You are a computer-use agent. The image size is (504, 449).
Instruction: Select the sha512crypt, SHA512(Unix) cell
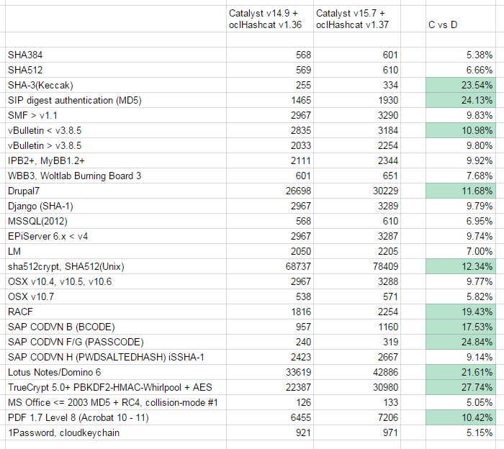coord(116,266)
